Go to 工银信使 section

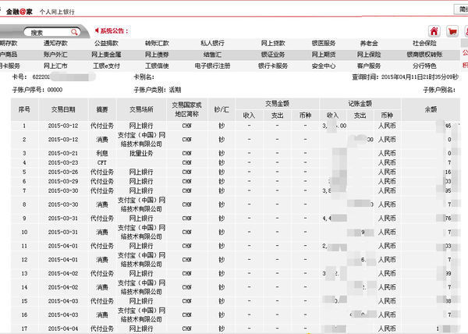pyautogui.click(x=157, y=66)
